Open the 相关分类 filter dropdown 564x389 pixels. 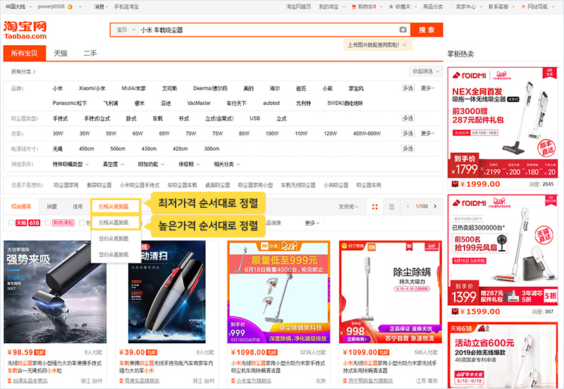pos(226,164)
